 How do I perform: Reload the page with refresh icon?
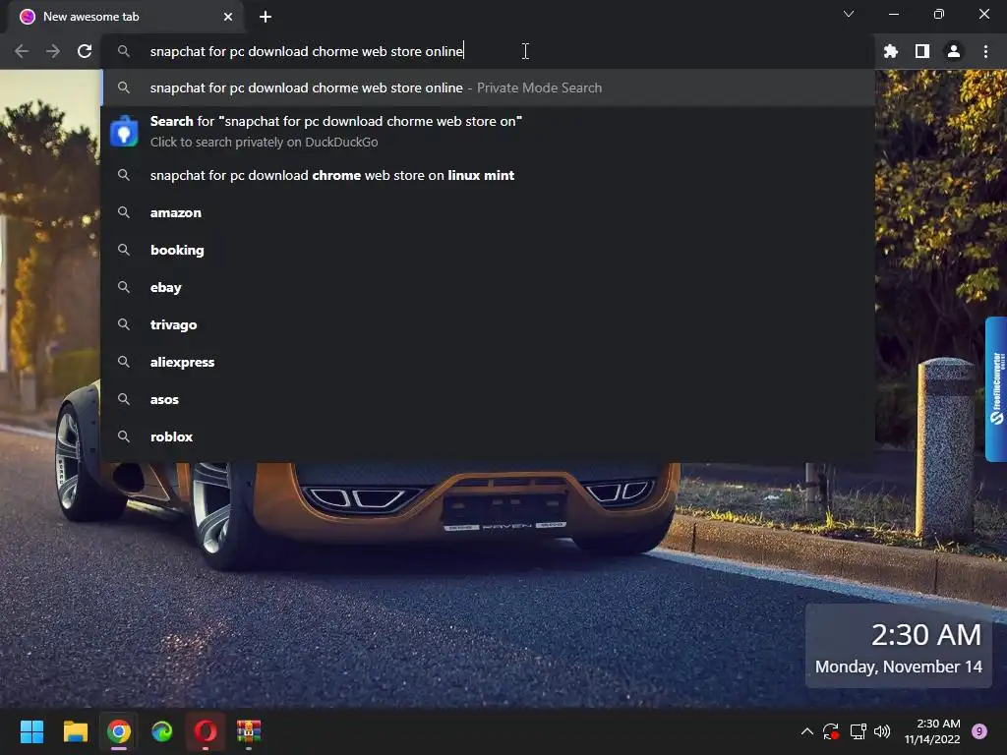(x=85, y=51)
